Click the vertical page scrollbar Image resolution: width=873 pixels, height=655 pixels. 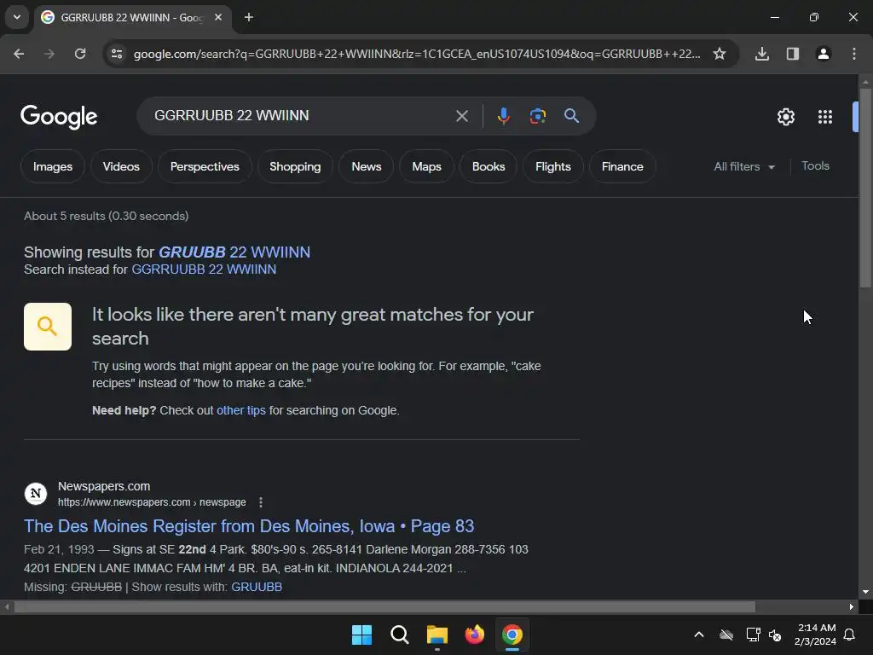tap(865, 188)
